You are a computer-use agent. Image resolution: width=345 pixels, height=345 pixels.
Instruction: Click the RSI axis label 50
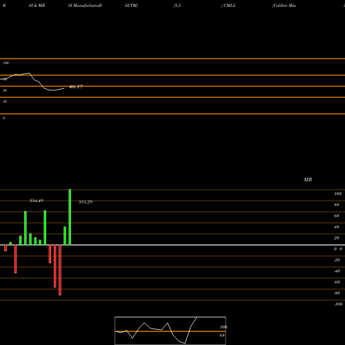(x=5, y=90)
